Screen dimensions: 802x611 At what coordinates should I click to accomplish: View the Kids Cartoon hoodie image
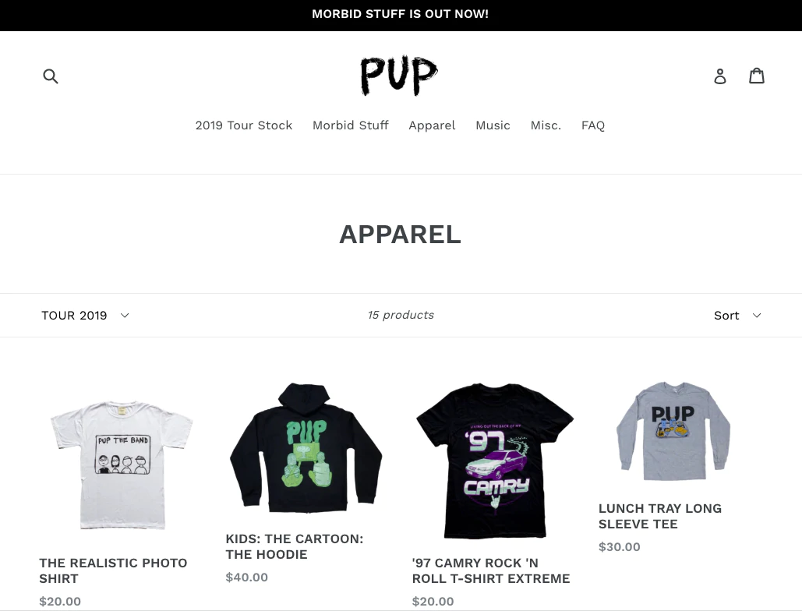(x=306, y=448)
